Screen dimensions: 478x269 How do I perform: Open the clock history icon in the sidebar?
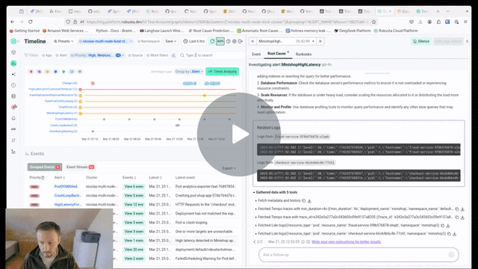coord(13,85)
